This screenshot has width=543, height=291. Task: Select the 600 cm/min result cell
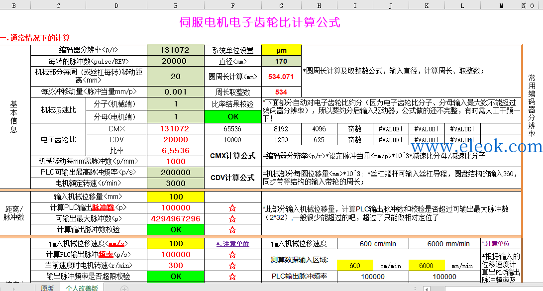pyautogui.click(x=373, y=244)
